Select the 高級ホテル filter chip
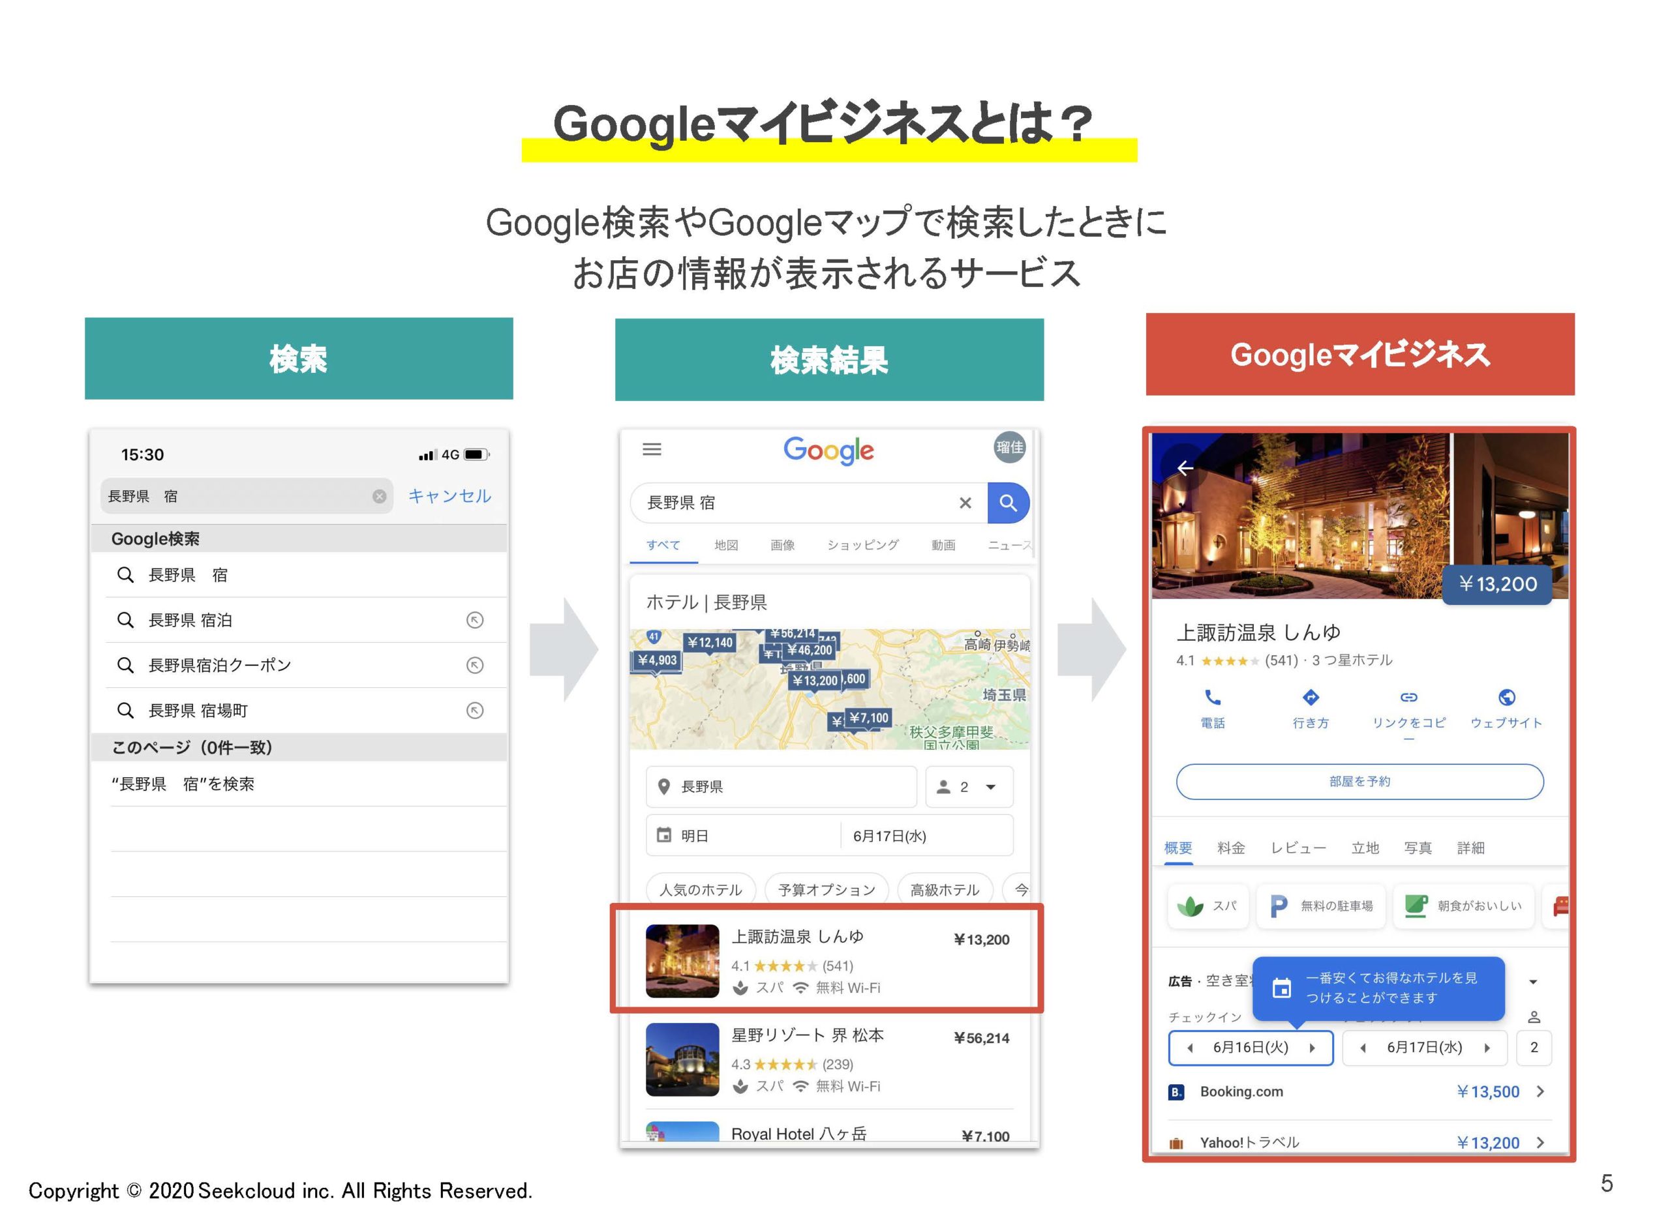Screen dimensions: 1670x1225 [945, 890]
